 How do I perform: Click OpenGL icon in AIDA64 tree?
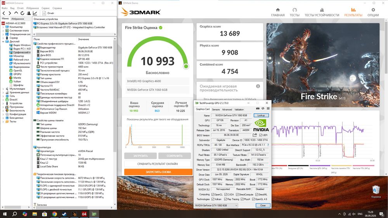(10, 71)
